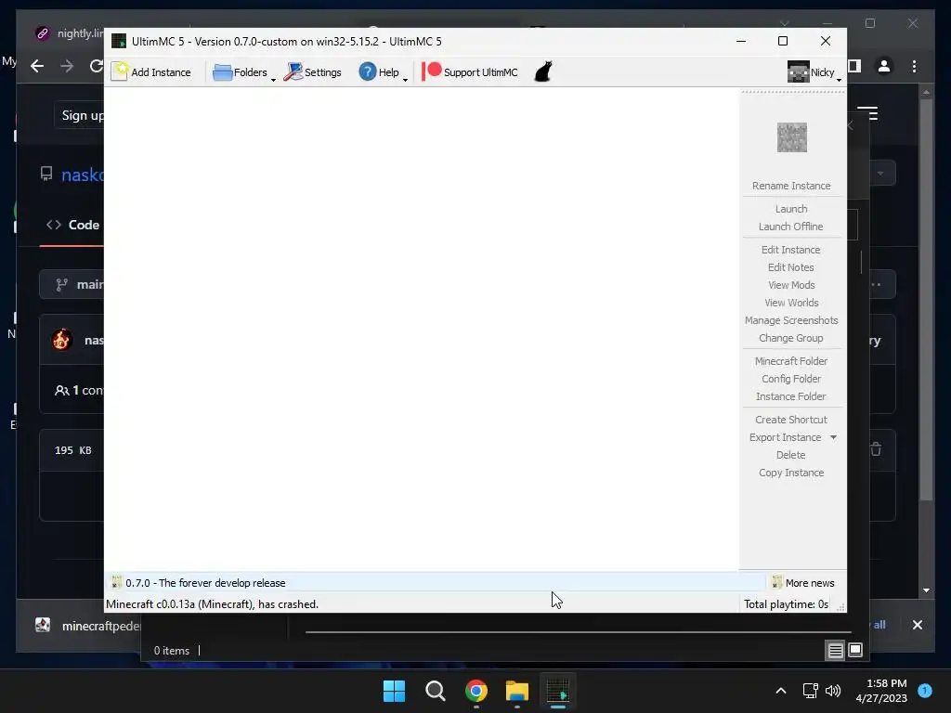The image size is (951, 713).
Task: Click the volume icon in system tray
Action: tap(833, 691)
